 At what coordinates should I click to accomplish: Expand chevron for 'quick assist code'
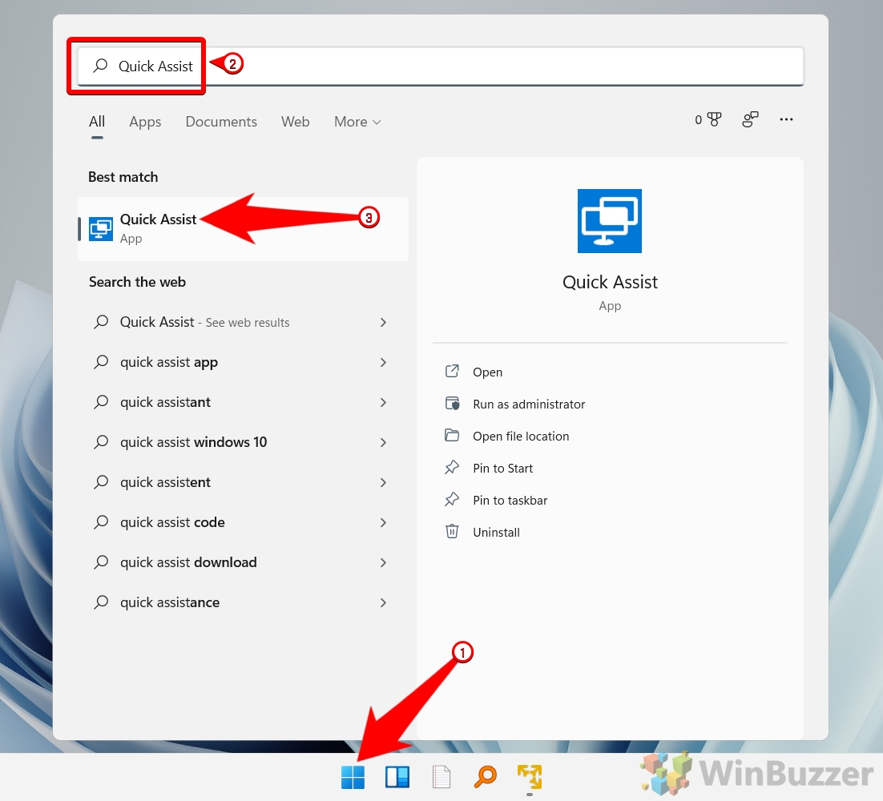pos(383,522)
